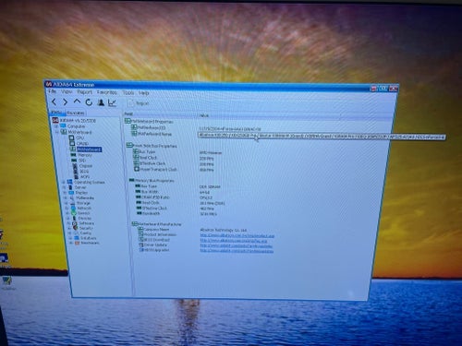Go back with the toolbar Back arrow
Image resolution: width=462 pixels, height=346 pixels.
coord(55,101)
